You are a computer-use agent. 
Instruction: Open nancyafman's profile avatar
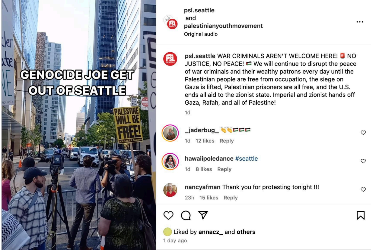[x=170, y=190]
